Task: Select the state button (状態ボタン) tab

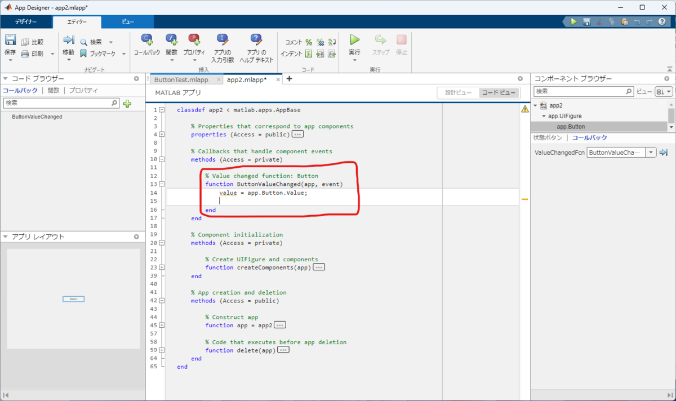Action: [548, 137]
